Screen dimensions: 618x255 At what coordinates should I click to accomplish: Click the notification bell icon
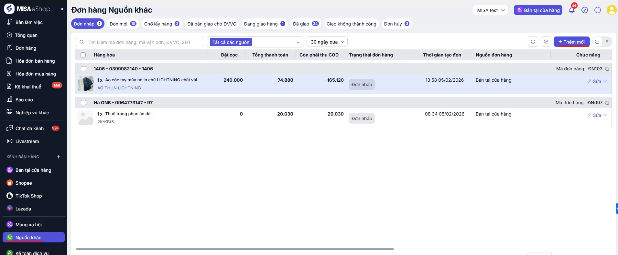(571, 10)
